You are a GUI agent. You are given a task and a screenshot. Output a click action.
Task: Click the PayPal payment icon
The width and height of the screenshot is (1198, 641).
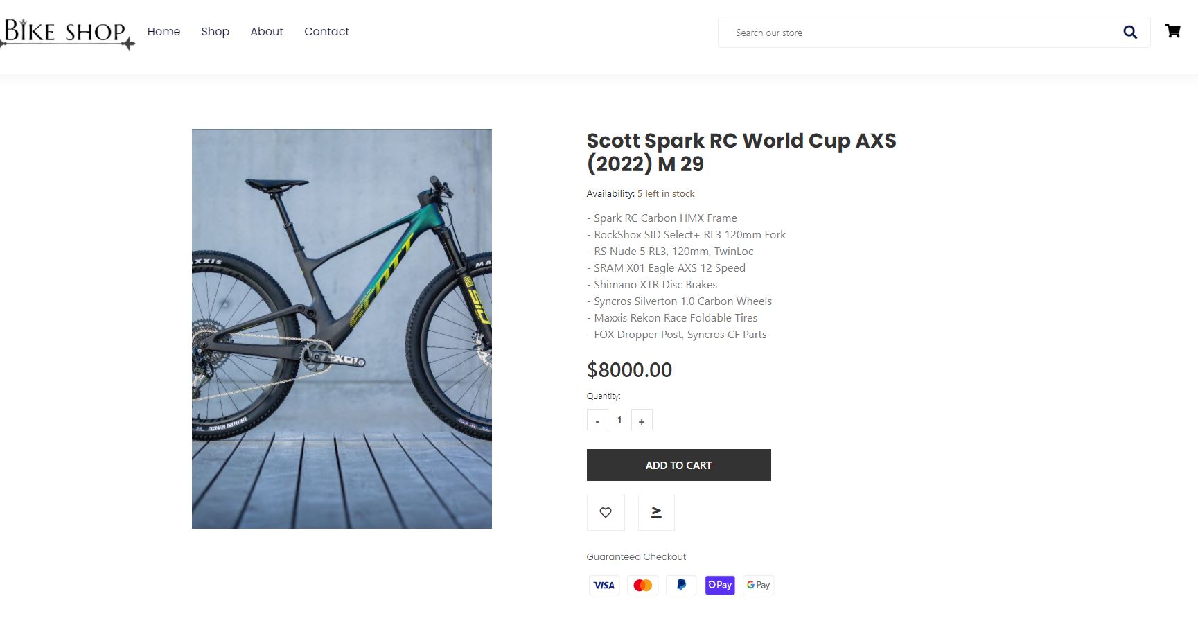tap(681, 585)
